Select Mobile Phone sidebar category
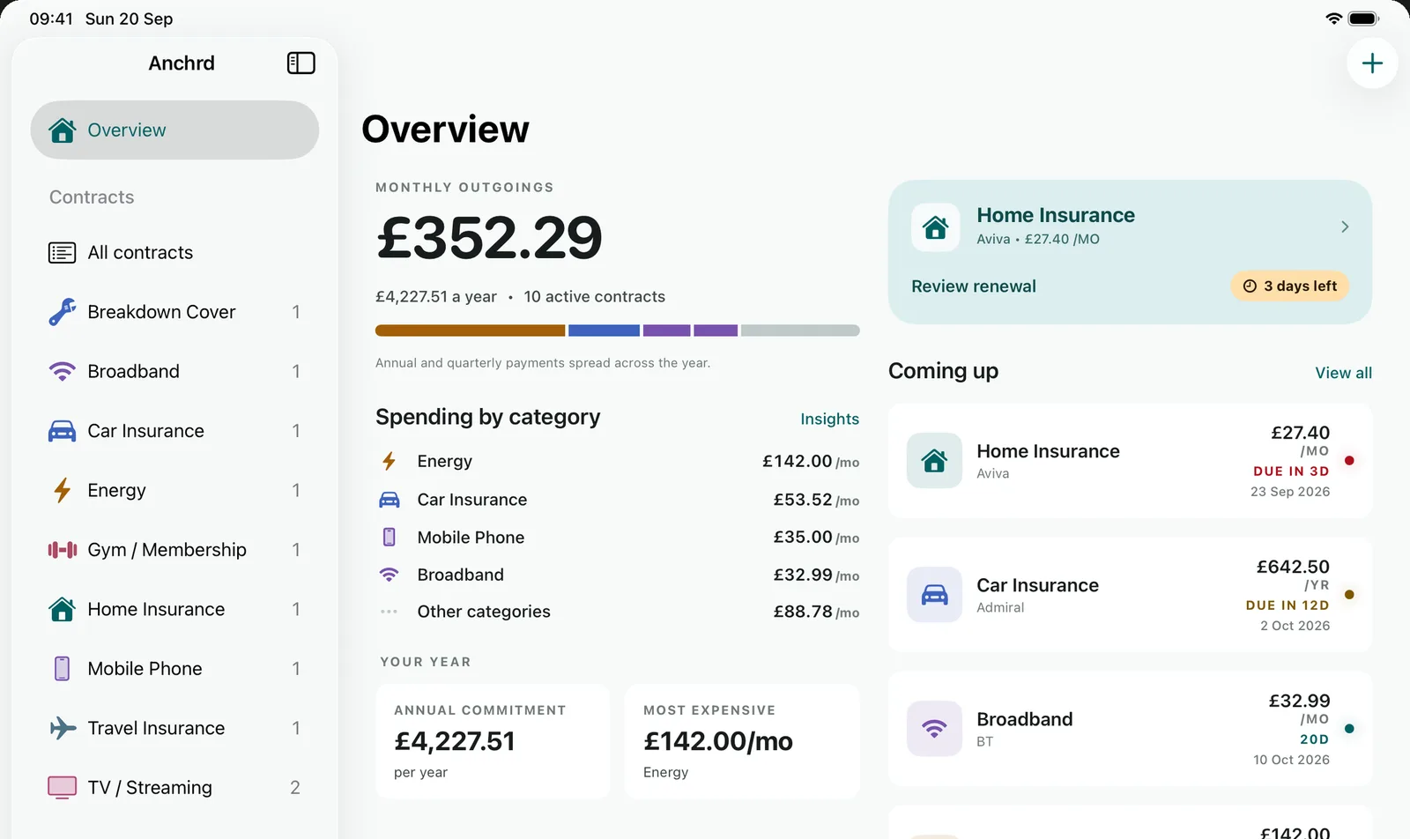Image resolution: width=1410 pixels, height=839 pixels. [x=174, y=669]
